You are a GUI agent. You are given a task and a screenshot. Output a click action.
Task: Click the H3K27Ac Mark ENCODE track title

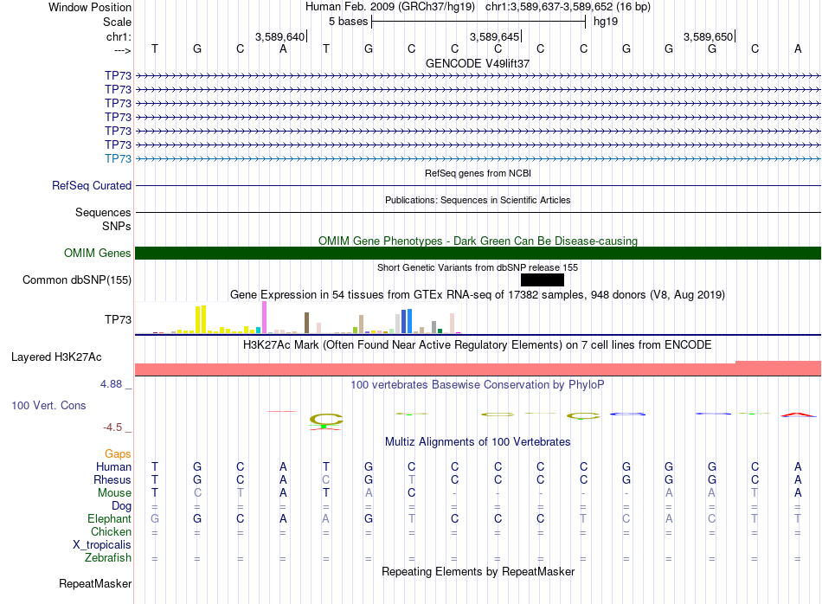click(x=478, y=345)
